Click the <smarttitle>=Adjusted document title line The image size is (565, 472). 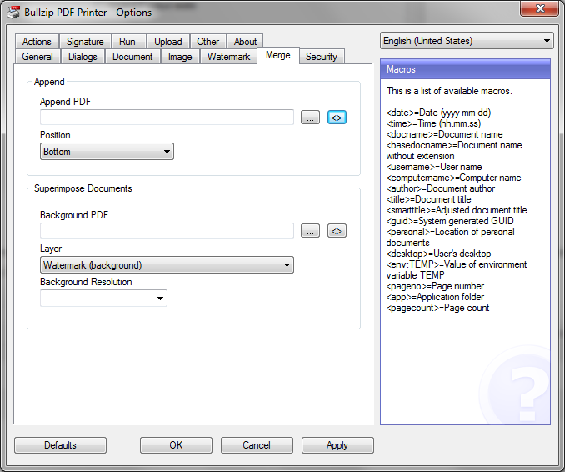click(457, 210)
